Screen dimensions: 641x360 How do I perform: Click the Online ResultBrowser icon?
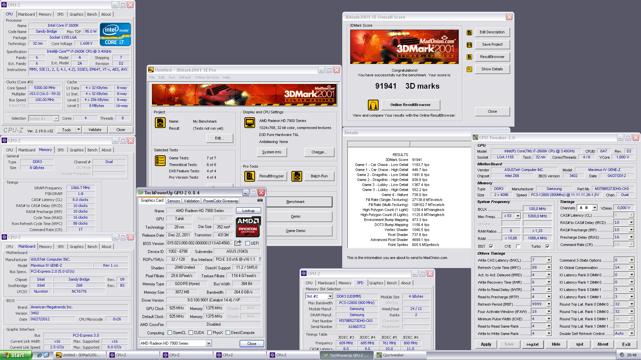[x=373, y=105]
